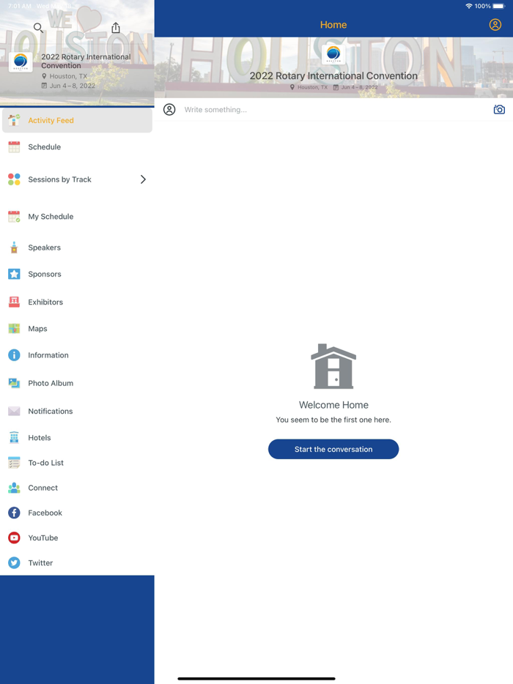Click the Sessions by Track label
Viewport: 513px width, 684px height.
[59, 179]
